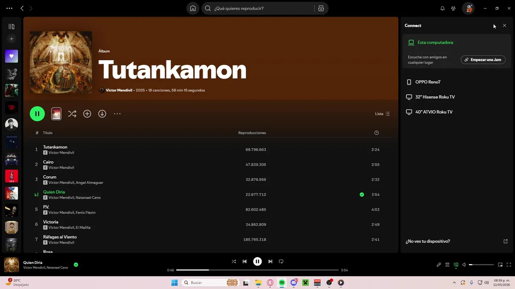The height and width of the screenshot is (289, 515).
Task: Go back with the left arrow
Action: tap(22, 8)
